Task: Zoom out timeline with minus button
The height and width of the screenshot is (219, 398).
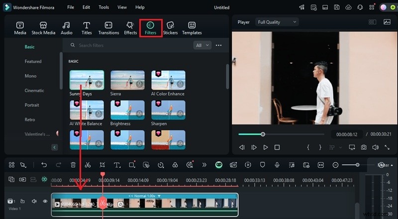Action: [x=335, y=165]
